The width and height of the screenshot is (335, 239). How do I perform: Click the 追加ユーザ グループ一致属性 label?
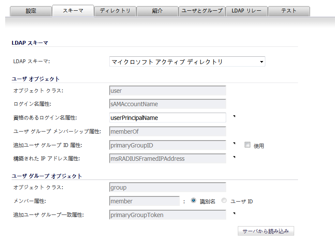click(49, 214)
